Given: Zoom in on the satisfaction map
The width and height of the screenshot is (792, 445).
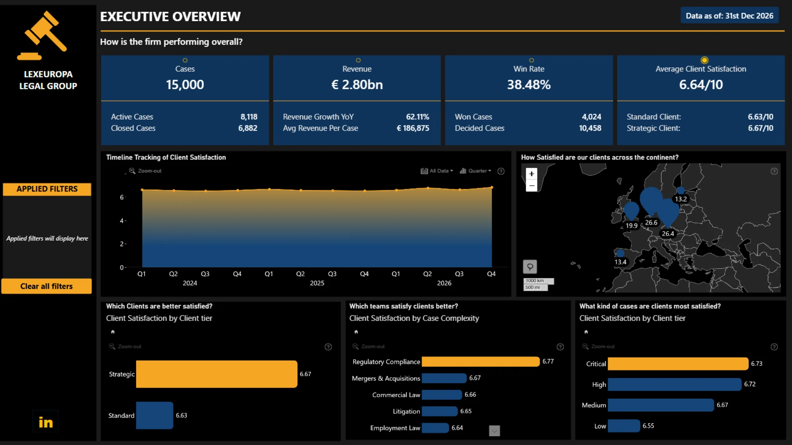Looking at the screenshot, I should point(531,174).
